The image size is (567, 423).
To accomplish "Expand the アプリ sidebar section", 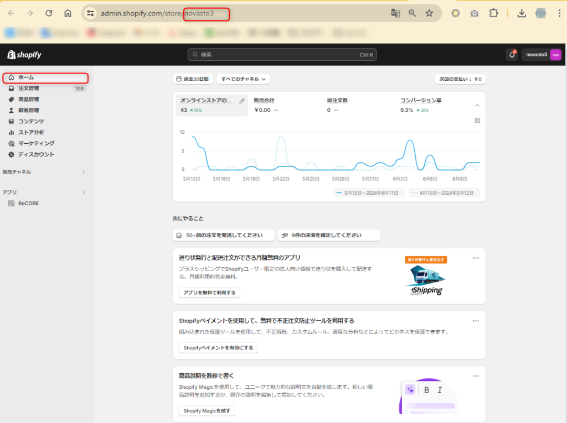I will (84, 192).
